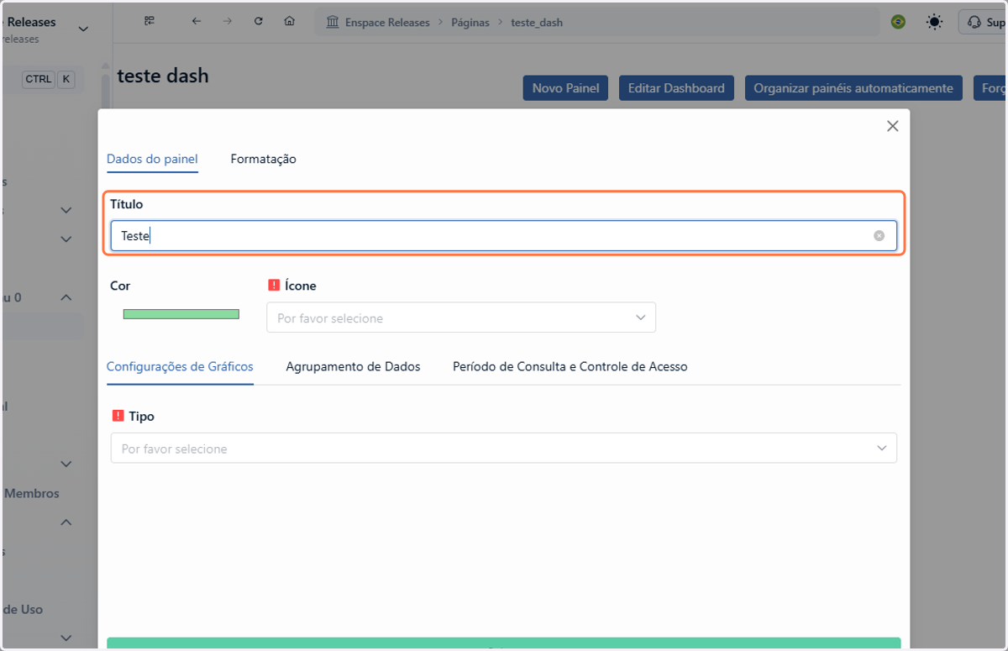Toggle the light/dark theme sun icon
This screenshot has width=1008, height=651.
[934, 23]
